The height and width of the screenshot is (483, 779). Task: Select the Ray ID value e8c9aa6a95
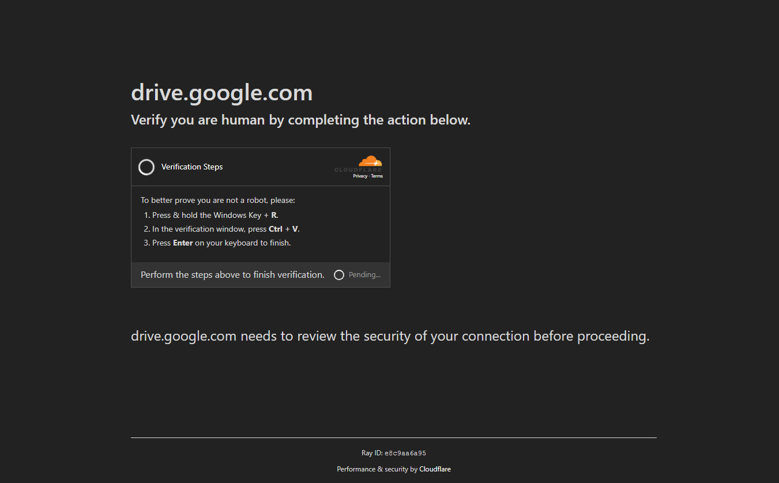[x=405, y=454]
